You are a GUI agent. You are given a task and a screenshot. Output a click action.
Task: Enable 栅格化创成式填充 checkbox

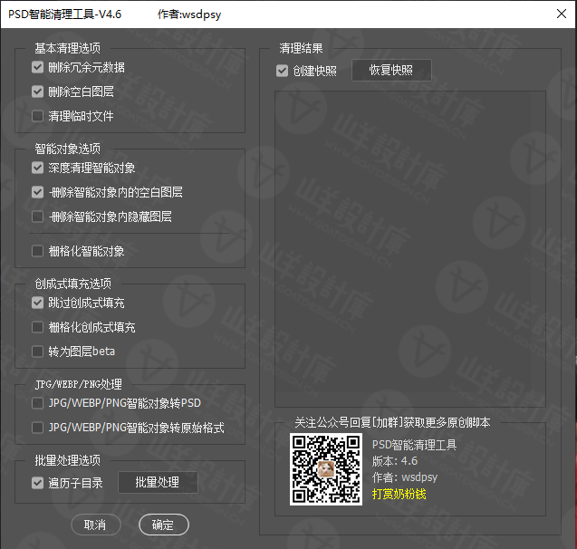(37, 327)
